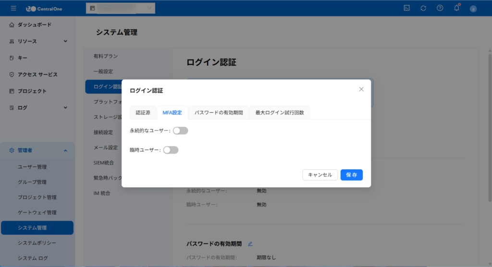Open the help question mark icon
This screenshot has height=267, width=492.
440,8
